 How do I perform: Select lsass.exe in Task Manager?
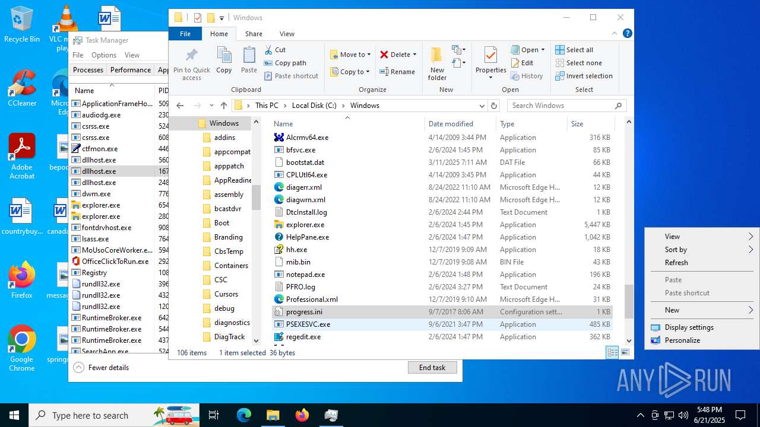(95, 239)
